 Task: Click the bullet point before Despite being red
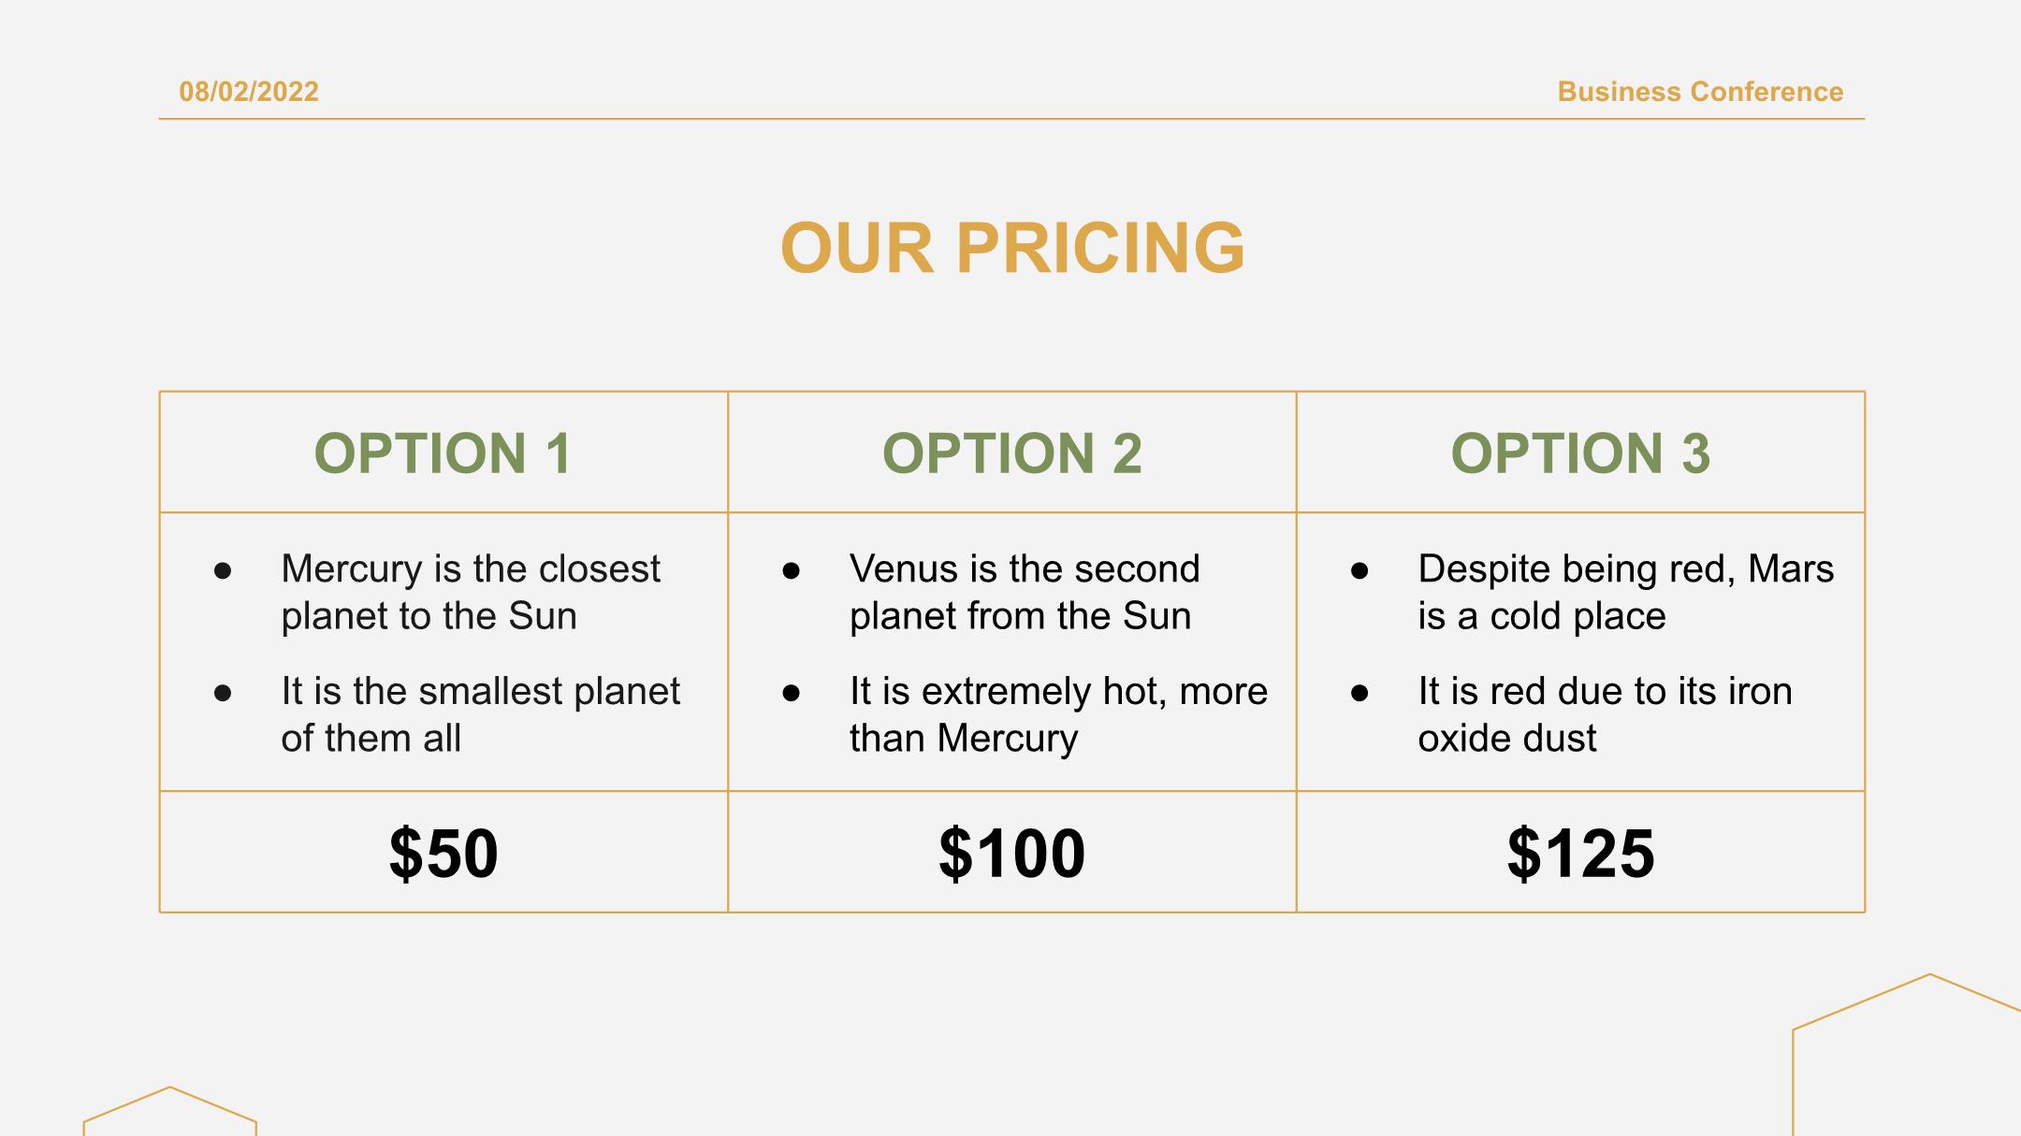1359,570
